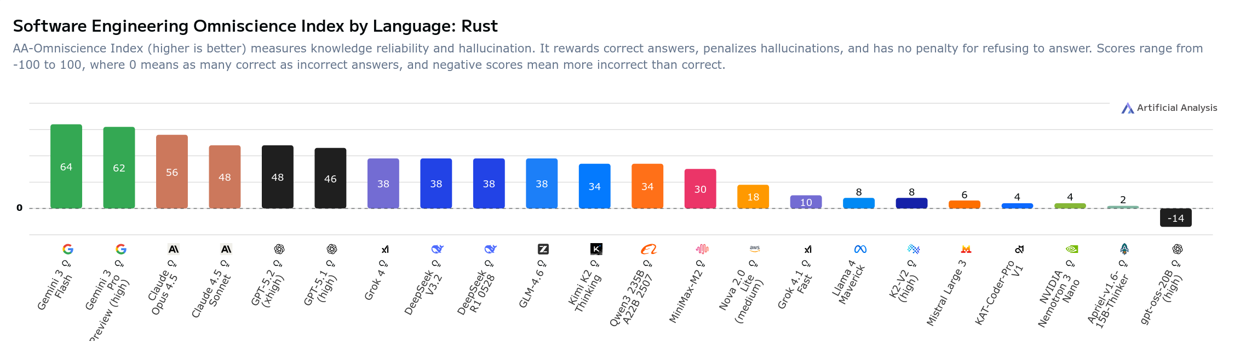Click the AWS logo above Nova 2.0 Lite
The height and width of the screenshot is (354, 1234).
[x=754, y=249]
